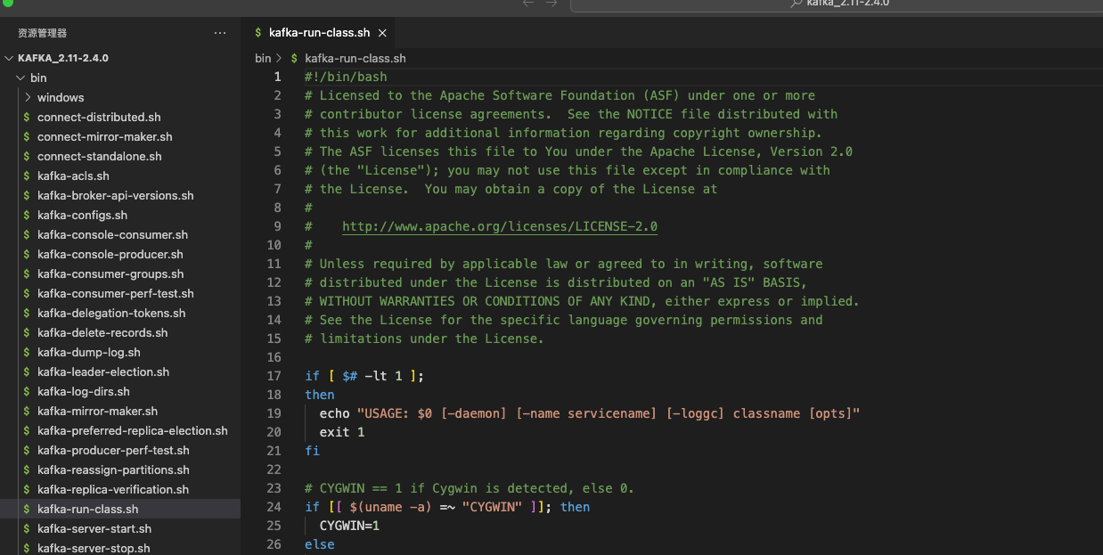Click the command center search box
The width and height of the screenshot is (1103, 555).
pos(837,5)
